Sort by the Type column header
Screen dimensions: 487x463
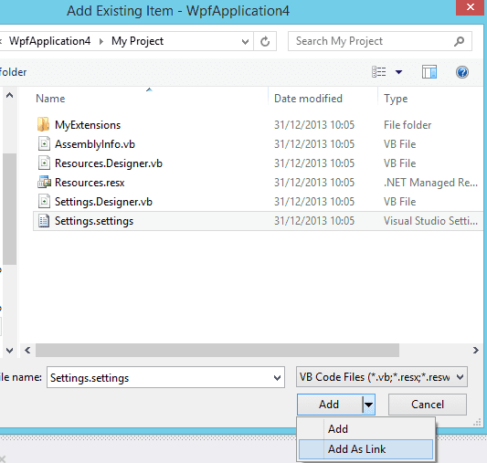(x=396, y=99)
